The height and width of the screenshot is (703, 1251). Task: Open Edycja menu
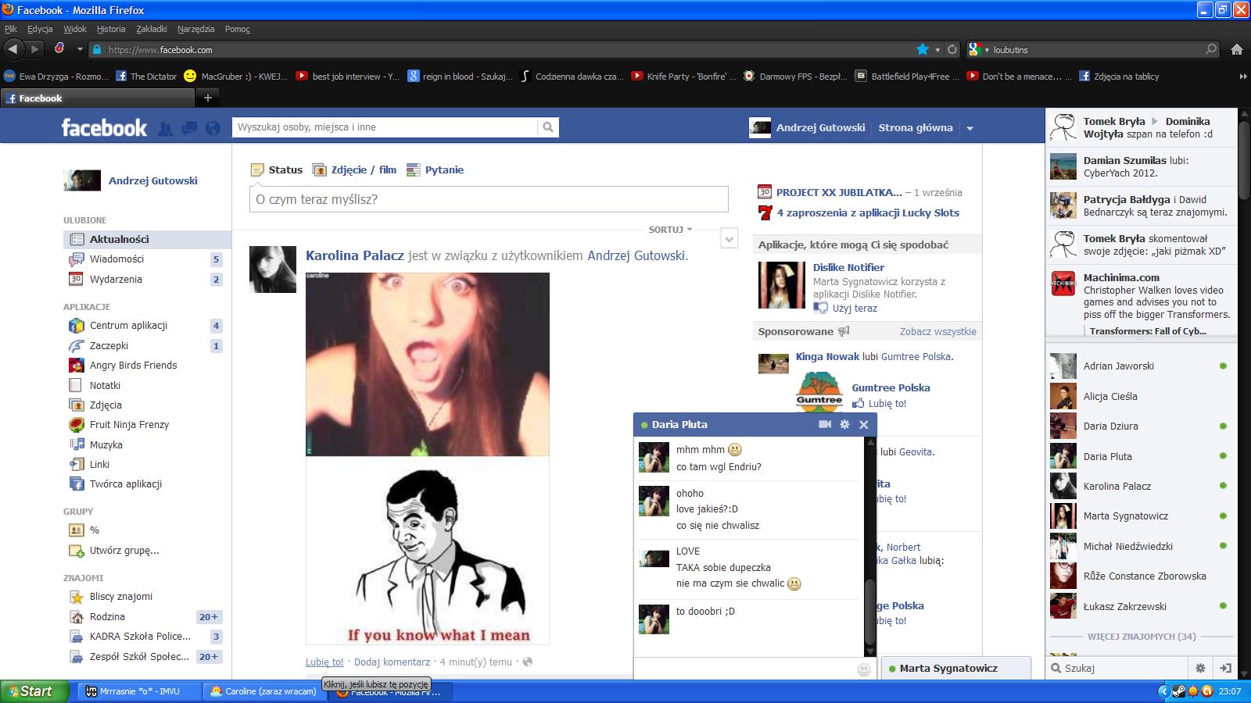click(x=40, y=29)
